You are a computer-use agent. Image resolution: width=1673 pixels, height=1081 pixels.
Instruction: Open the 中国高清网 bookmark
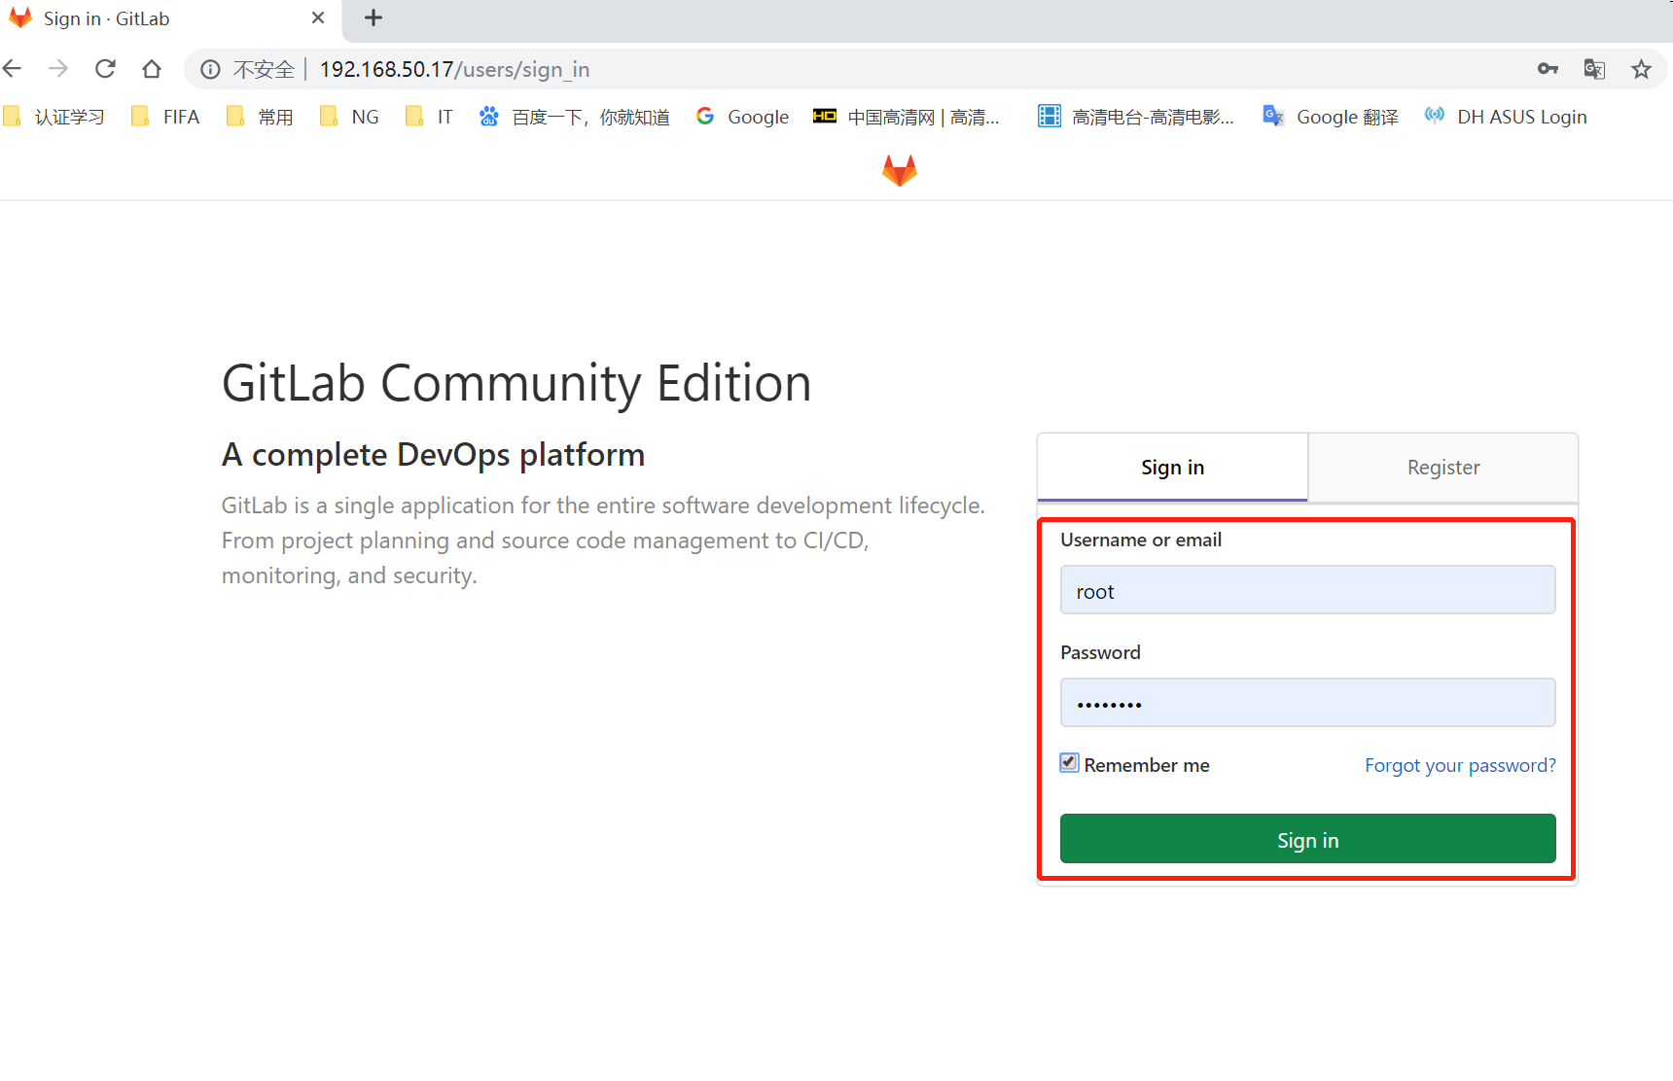pos(907,117)
